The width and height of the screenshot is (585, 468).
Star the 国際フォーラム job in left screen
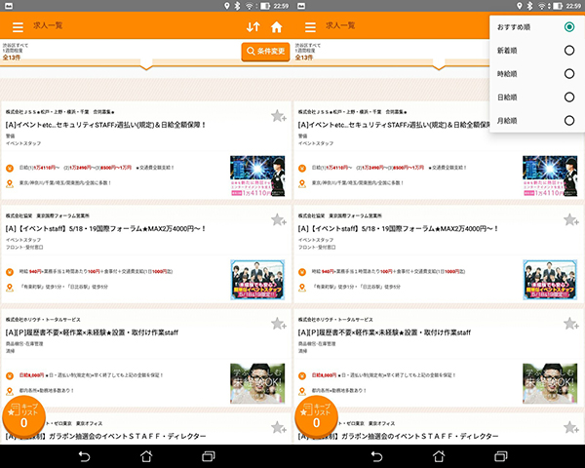(278, 219)
